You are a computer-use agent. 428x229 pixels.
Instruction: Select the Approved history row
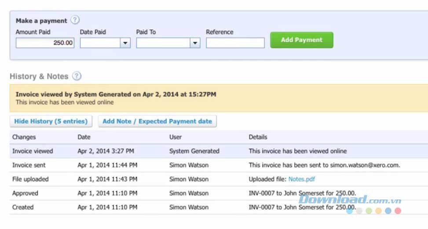25,193
